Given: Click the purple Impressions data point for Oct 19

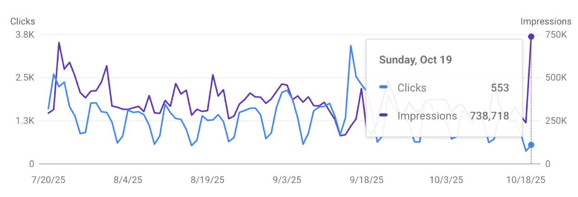Looking at the screenshot, I should 531,37.
